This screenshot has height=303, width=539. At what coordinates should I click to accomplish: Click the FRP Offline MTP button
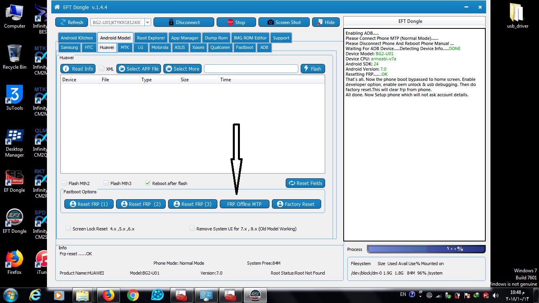pyautogui.click(x=244, y=204)
